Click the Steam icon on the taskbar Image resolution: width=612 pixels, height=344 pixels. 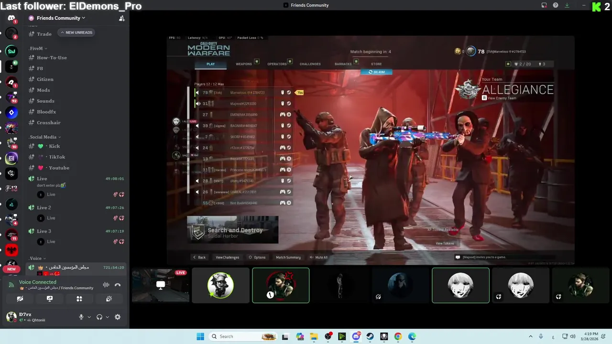coord(370,336)
